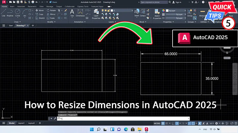Click the Copy tool
The image size is (238, 133).
pos(39,14)
